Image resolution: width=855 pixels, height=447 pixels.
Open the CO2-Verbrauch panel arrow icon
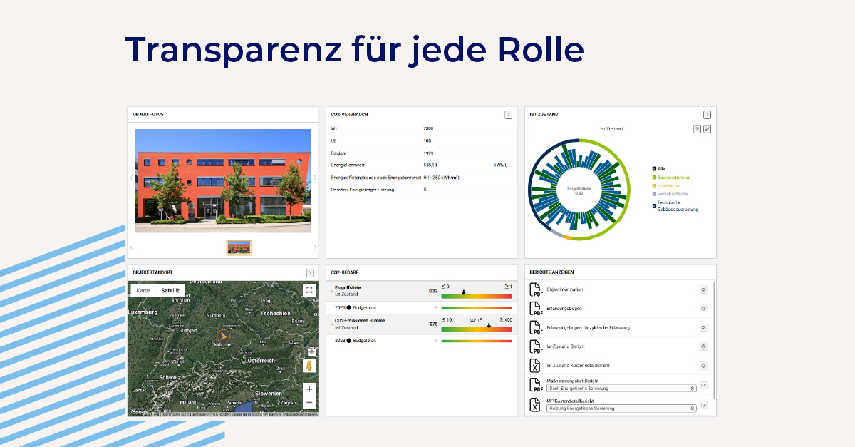tap(508, 115)
